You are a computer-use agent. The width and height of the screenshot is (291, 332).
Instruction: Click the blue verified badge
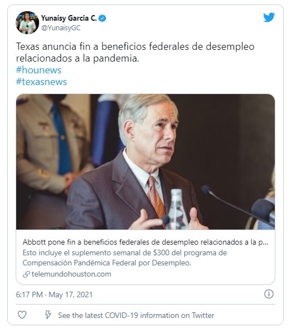tap(102, 18)
